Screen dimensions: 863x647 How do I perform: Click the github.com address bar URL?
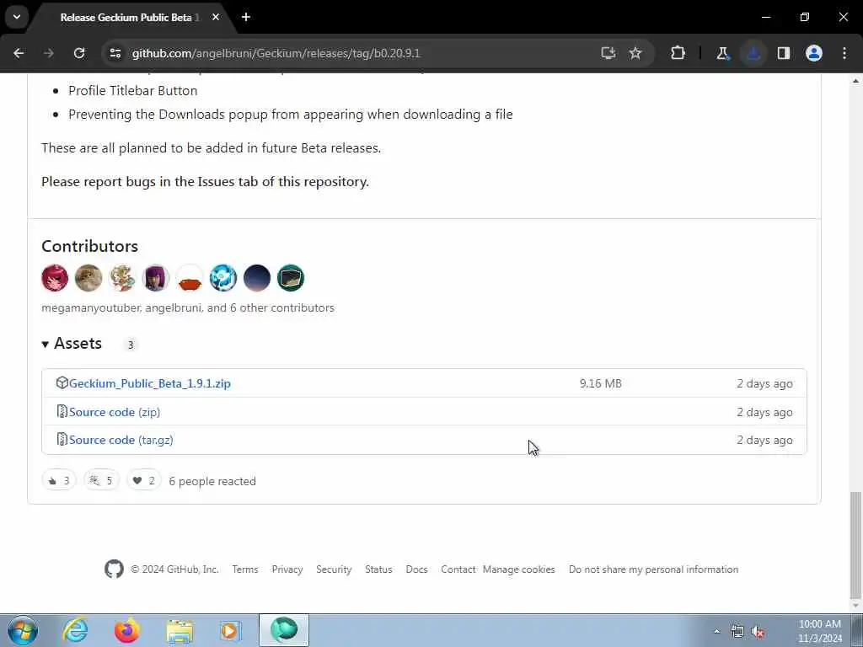pos(276,53)
